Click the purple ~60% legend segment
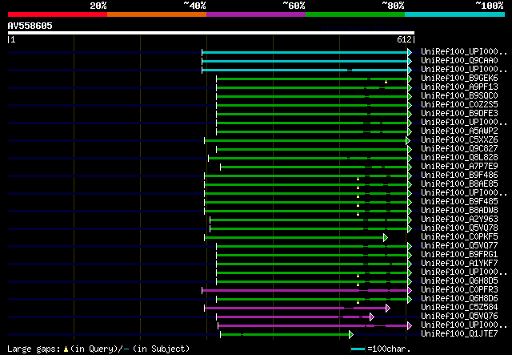Image resolution: width=512 pixels, height=355 pixels. 256,14
